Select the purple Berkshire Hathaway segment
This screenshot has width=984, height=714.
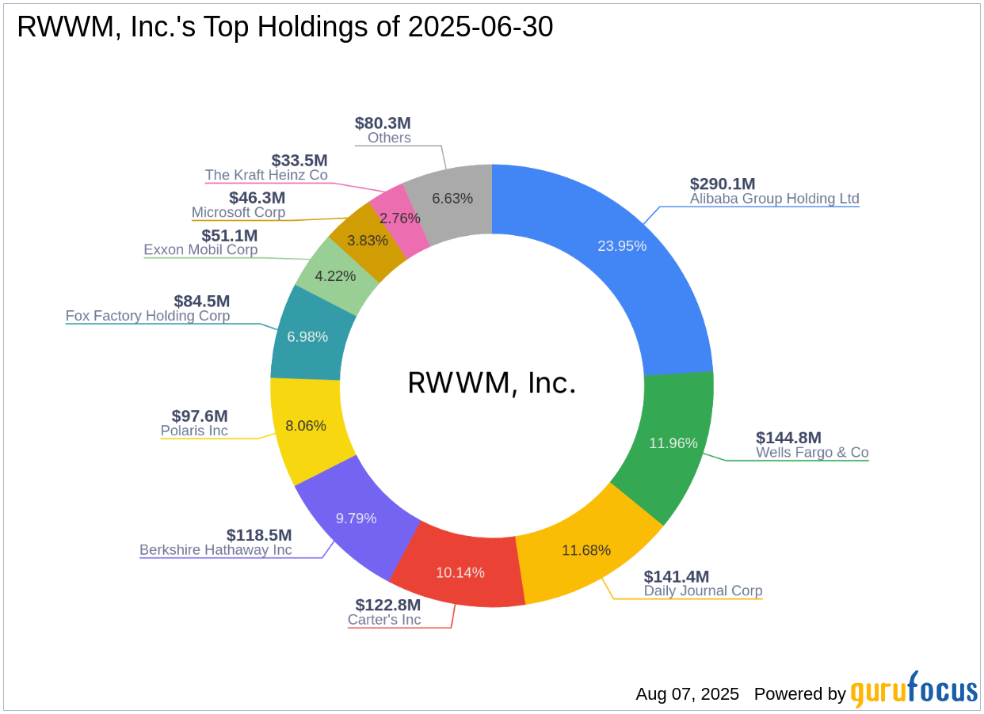click(356, 518)
